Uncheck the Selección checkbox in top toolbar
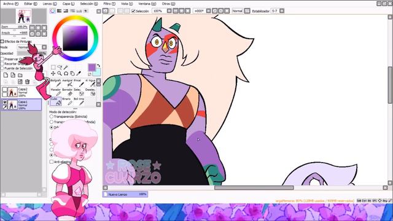This screenshot has height=221, width=393. pos(133,11)
